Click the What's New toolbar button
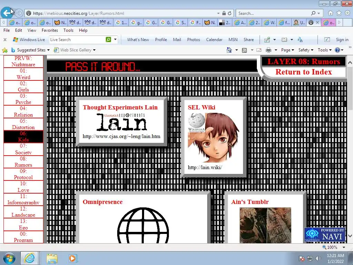This screenshot has height=265, width=353. point(138,40)
